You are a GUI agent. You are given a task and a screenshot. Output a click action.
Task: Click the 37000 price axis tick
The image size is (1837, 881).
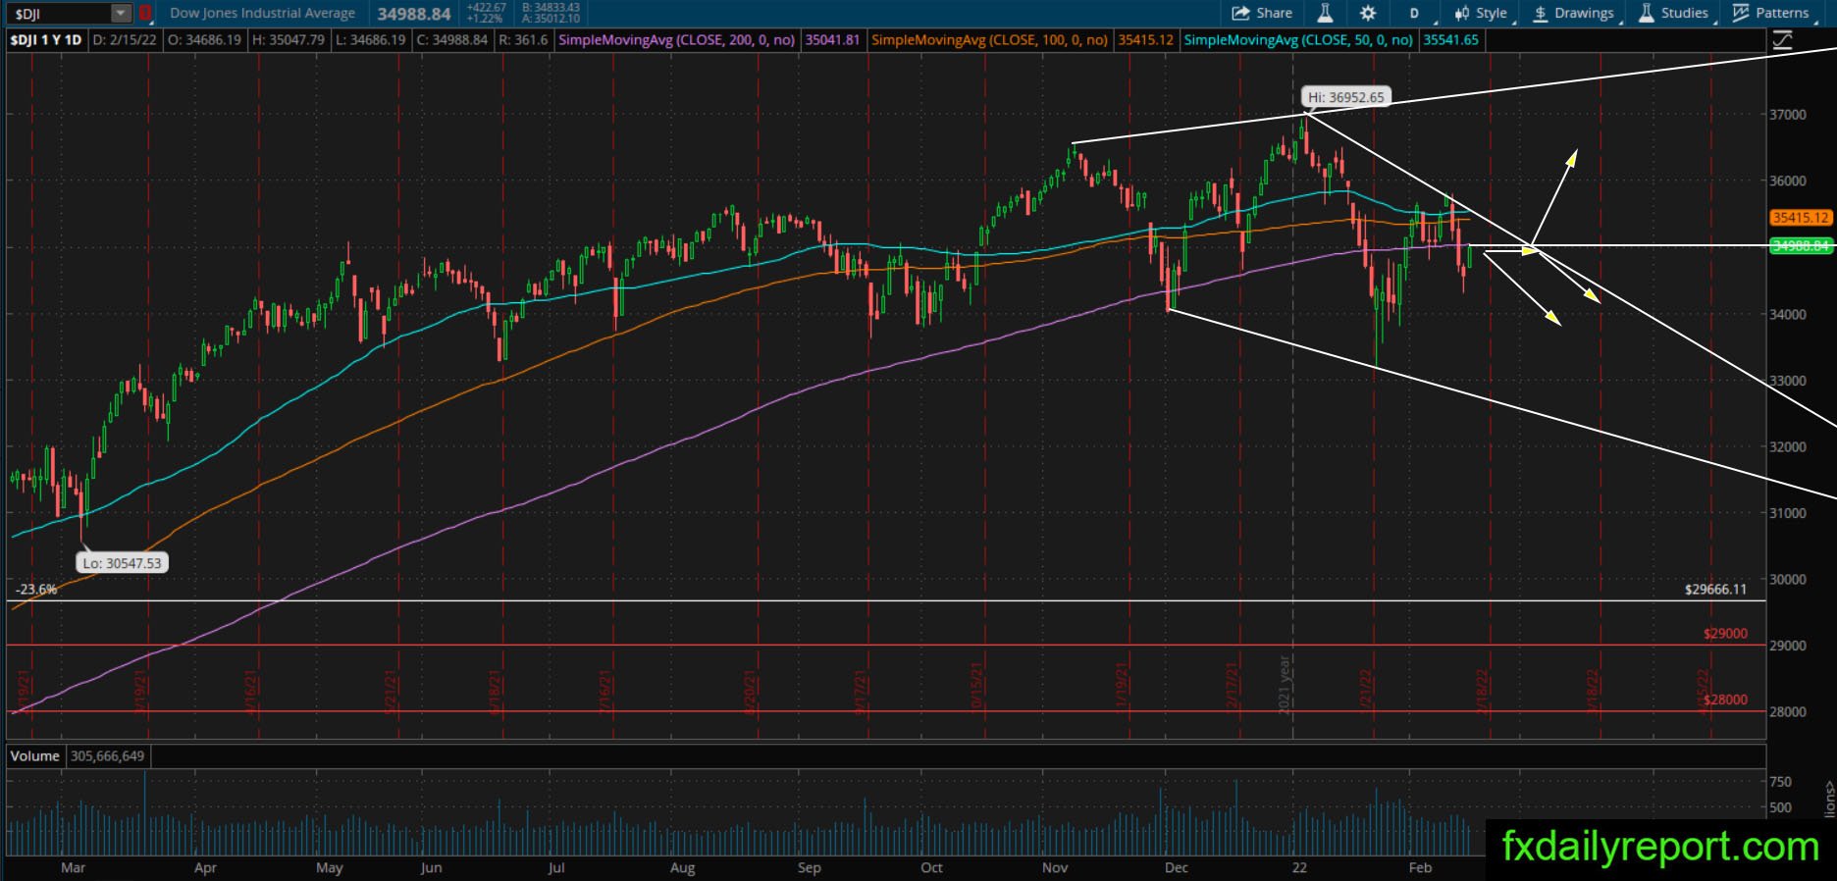pyautogui.click(x=1788, y=115)
